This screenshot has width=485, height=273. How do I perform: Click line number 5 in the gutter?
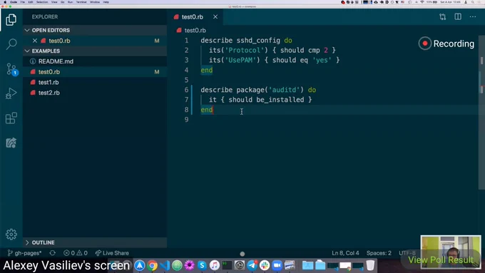tap(186, 80)
